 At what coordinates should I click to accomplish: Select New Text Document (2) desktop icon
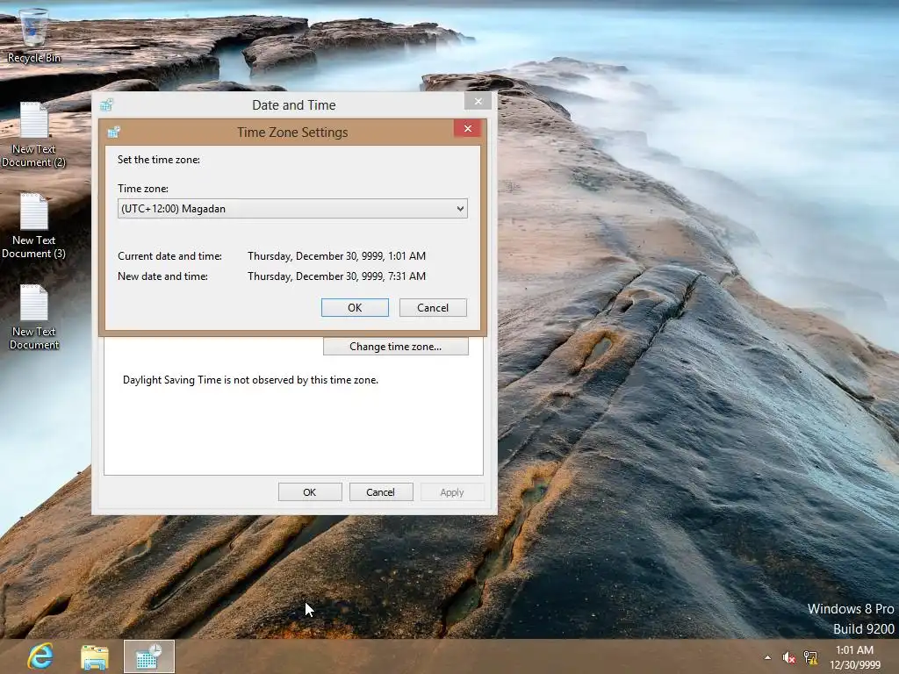click(x=34, y=135)
